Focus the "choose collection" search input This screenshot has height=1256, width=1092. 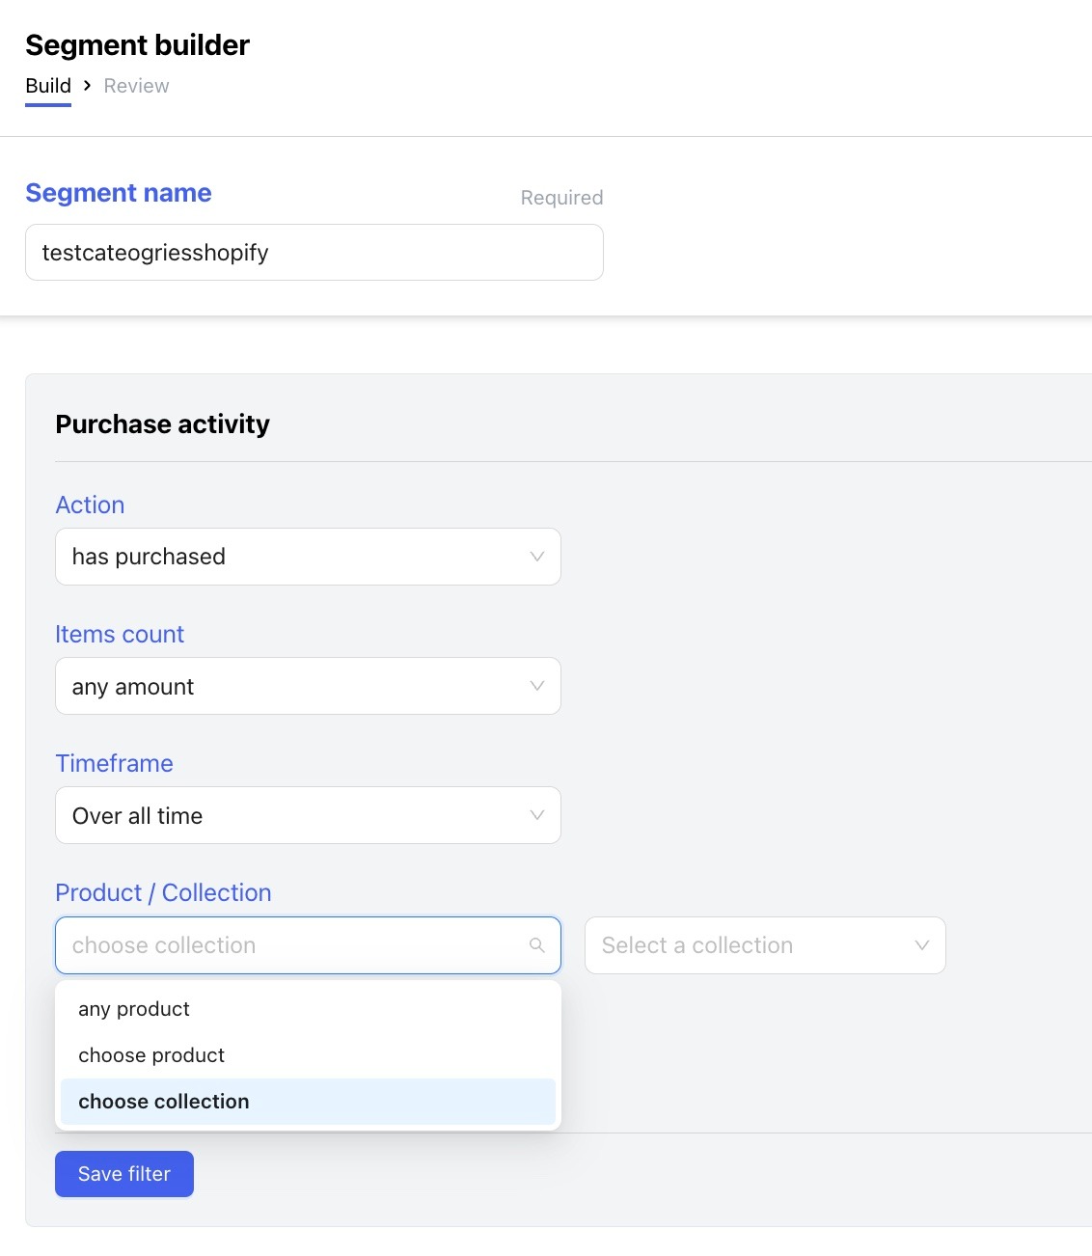point(289,945)
